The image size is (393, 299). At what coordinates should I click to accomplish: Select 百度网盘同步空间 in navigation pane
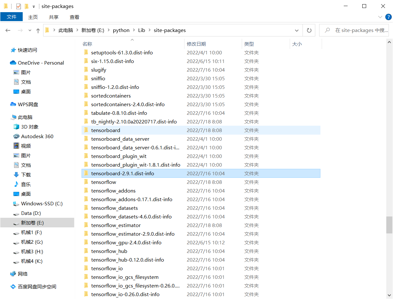[x=37, y=287]
